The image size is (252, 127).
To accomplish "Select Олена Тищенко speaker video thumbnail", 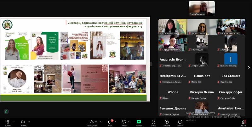I will (202, 8).
